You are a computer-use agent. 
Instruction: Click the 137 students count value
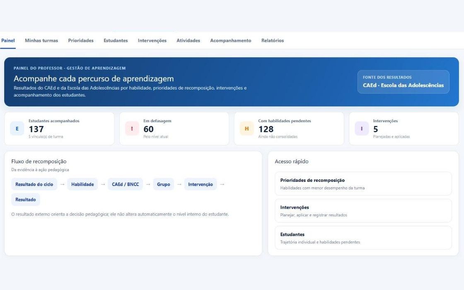(36, 129)
